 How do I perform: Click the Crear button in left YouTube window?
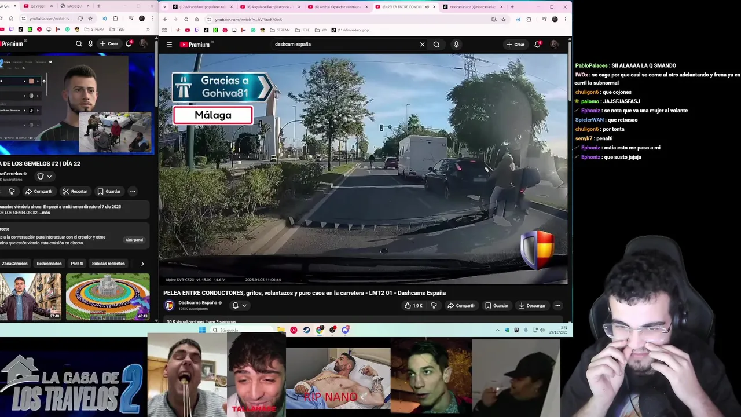coord(109,43)
